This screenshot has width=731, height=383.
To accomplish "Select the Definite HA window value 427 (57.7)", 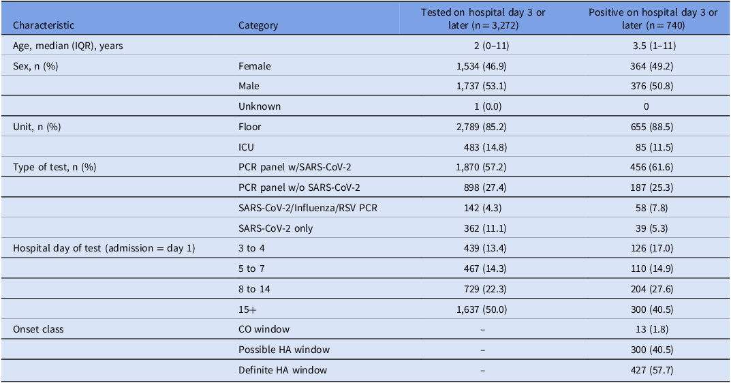I will click(652, 371).
